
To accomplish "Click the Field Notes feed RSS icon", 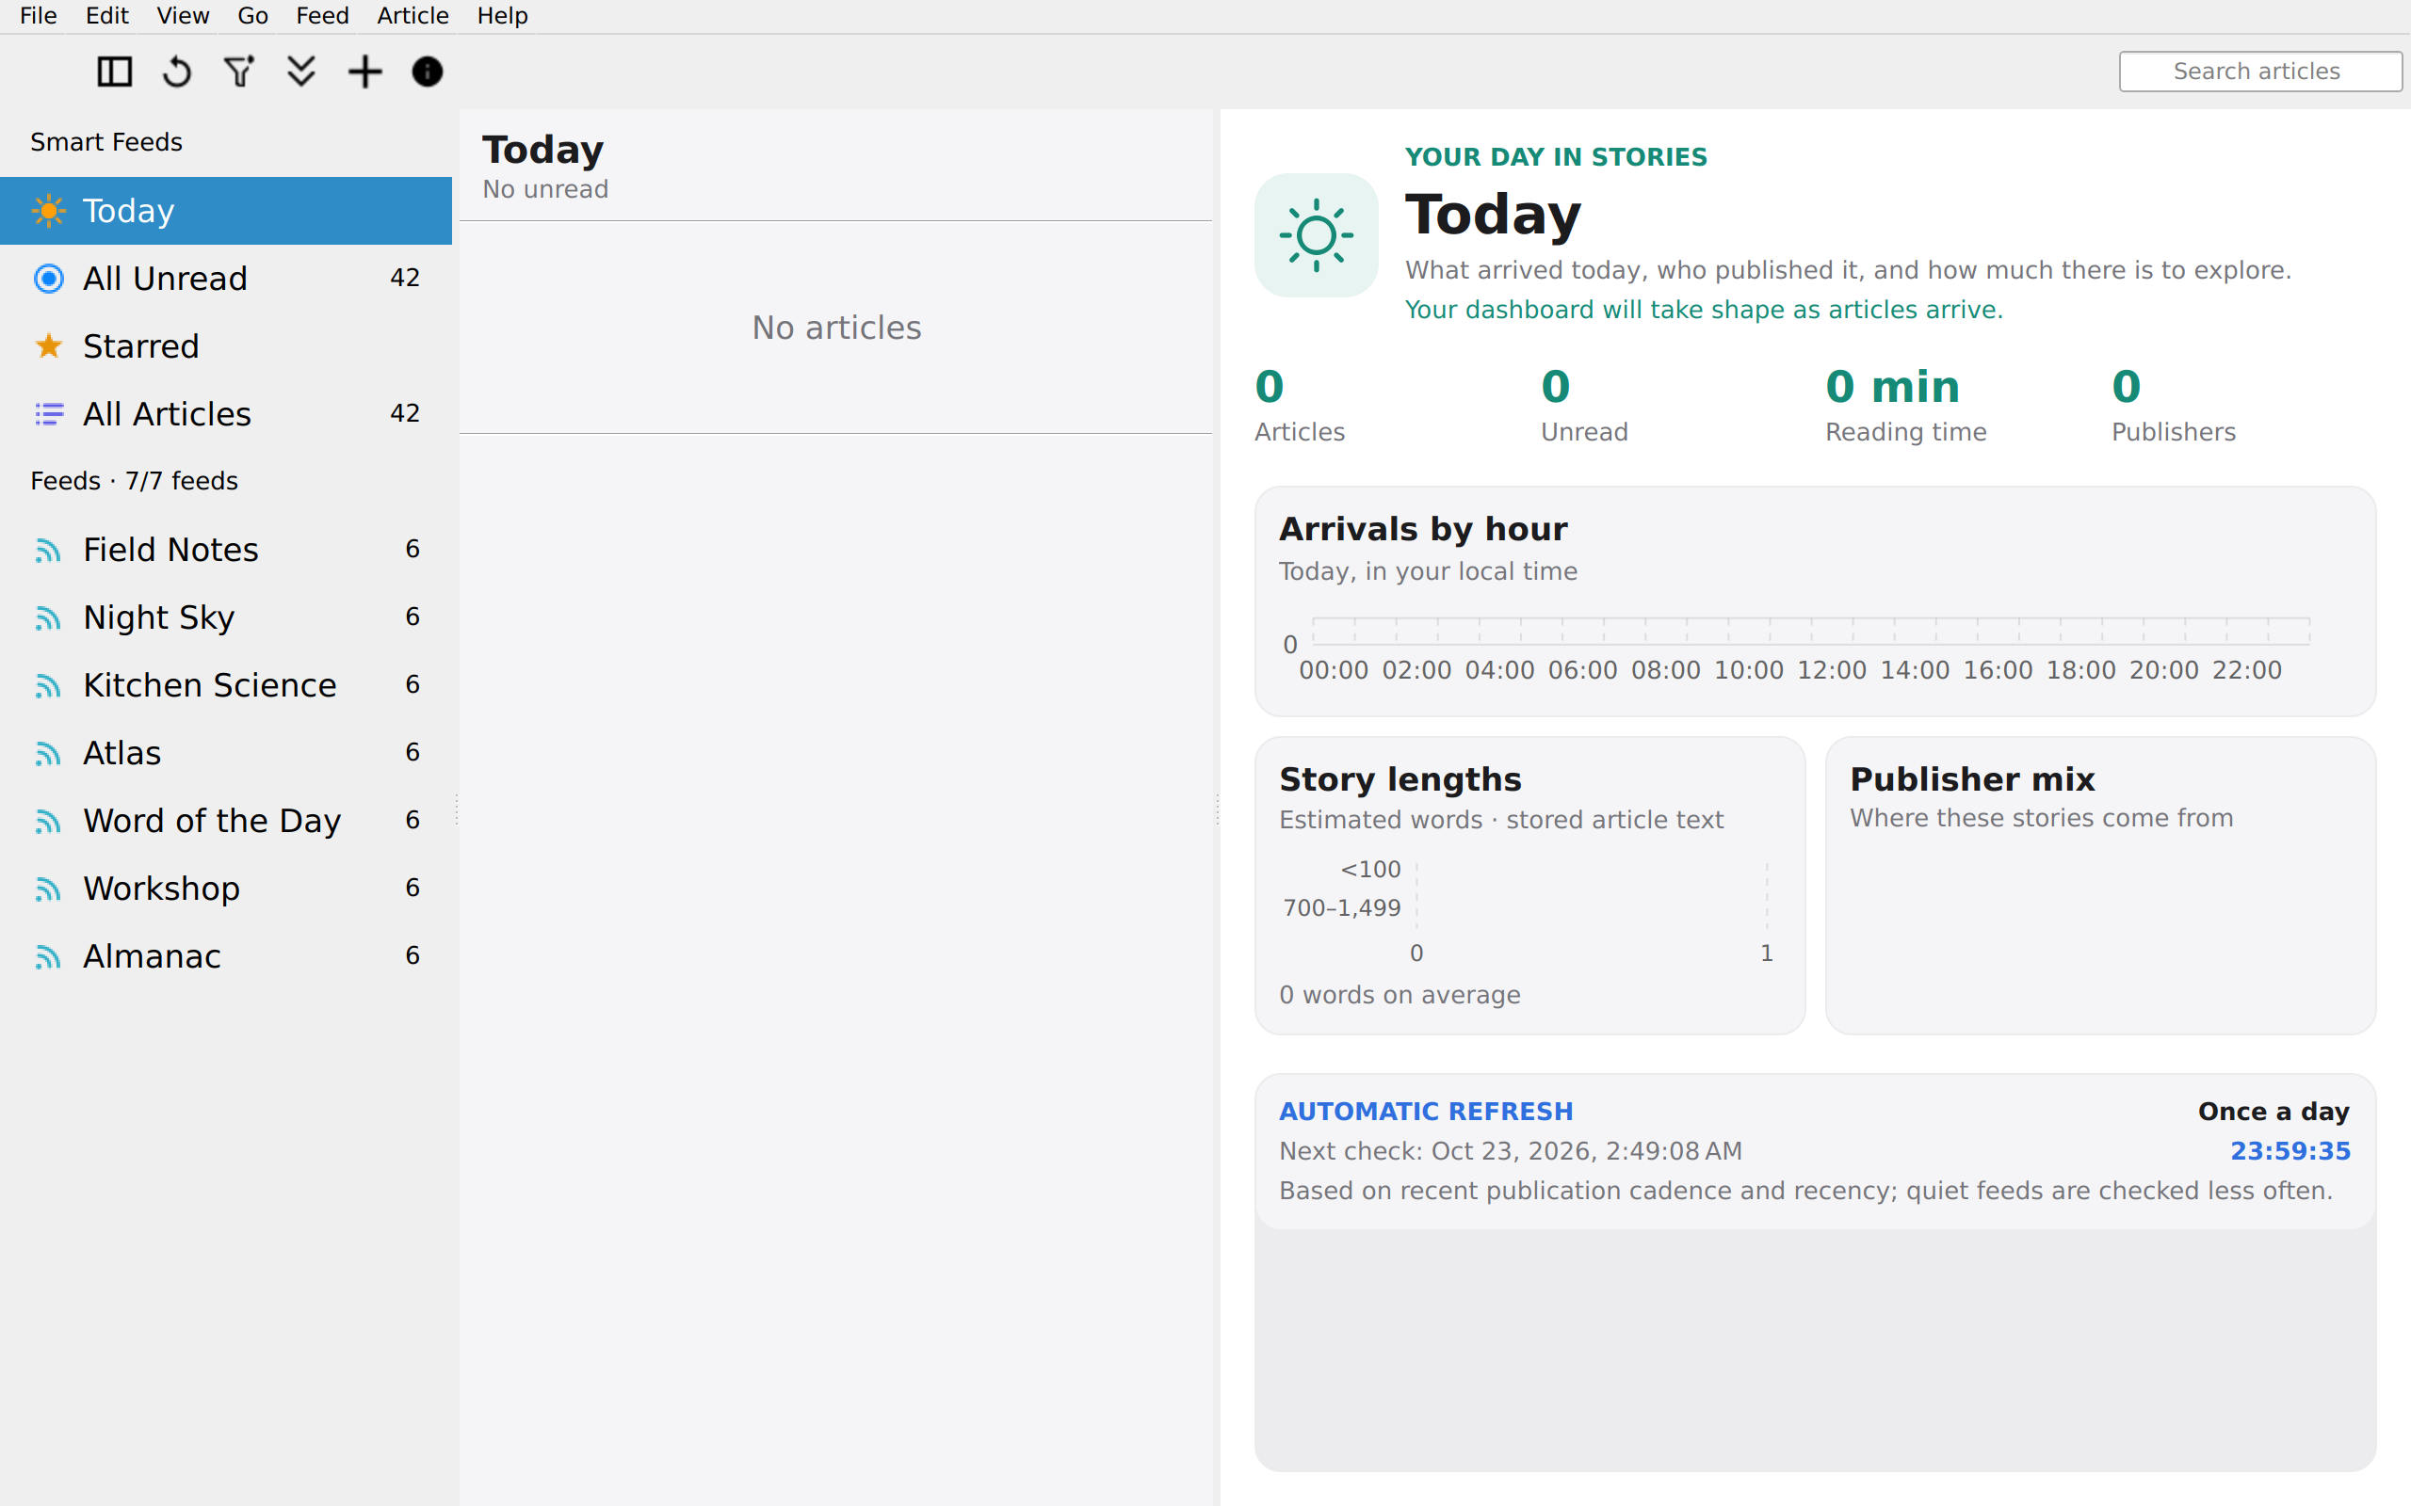I will pos(48,550).
